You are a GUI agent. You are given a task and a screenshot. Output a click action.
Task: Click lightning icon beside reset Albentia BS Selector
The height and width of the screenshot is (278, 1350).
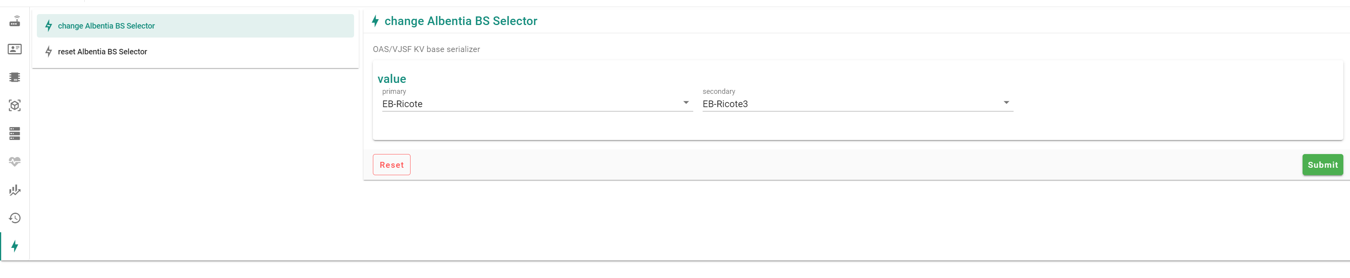[49, 51]
